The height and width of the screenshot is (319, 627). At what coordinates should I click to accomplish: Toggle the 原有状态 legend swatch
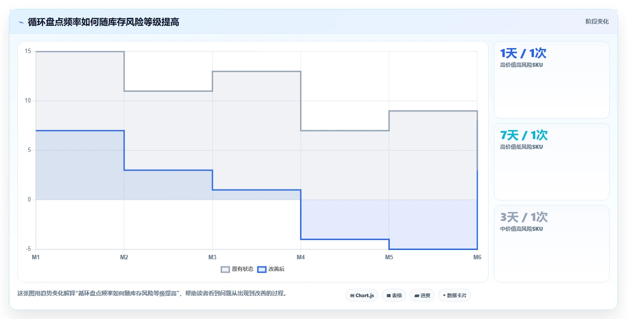[225, 269]
